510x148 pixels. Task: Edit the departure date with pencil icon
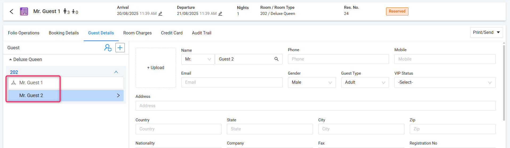[220, 14]
